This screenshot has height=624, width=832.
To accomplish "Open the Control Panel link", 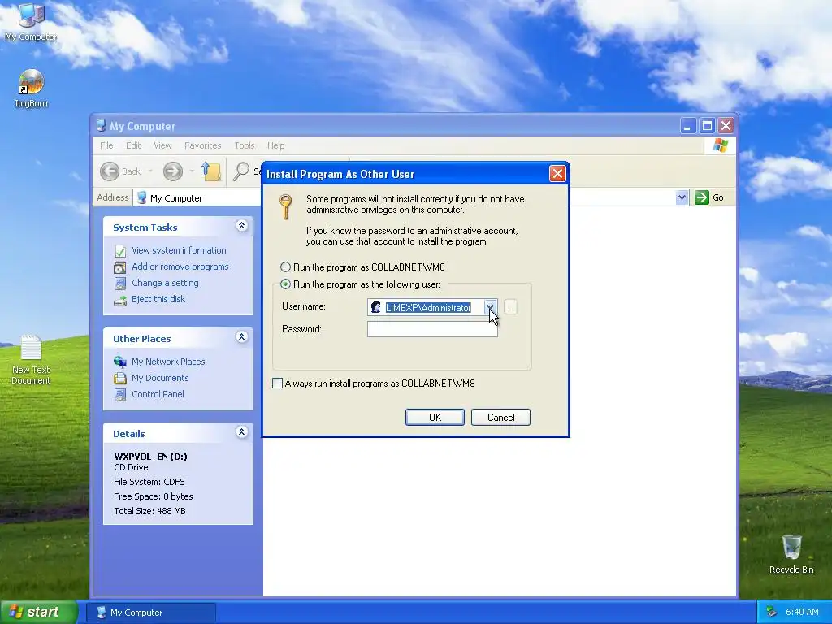I will 158,394.
